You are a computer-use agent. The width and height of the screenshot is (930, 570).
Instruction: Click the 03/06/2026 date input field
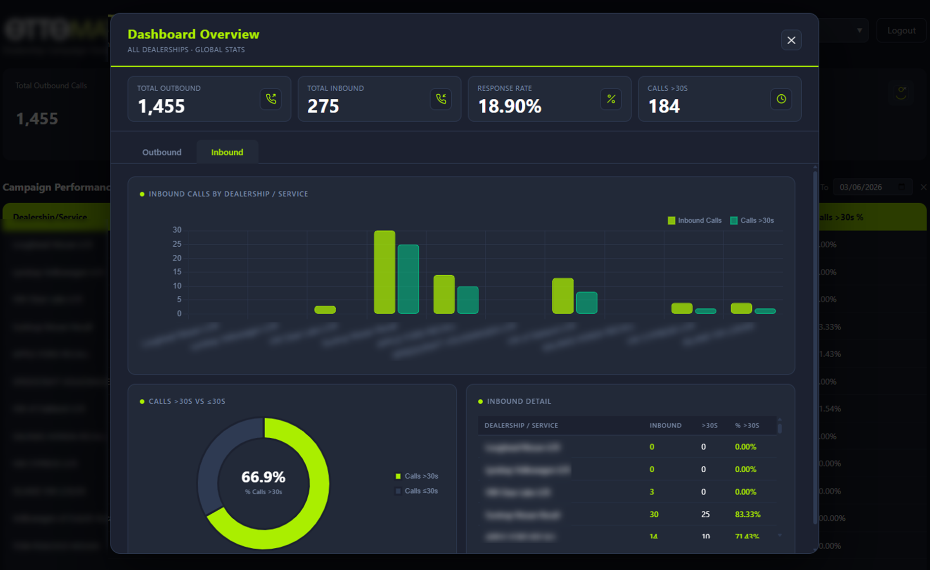[867, 187]
